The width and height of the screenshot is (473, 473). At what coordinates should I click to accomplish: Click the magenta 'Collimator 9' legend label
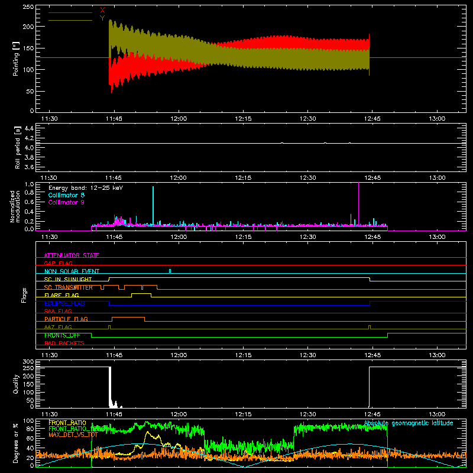(x=66, y=202)
